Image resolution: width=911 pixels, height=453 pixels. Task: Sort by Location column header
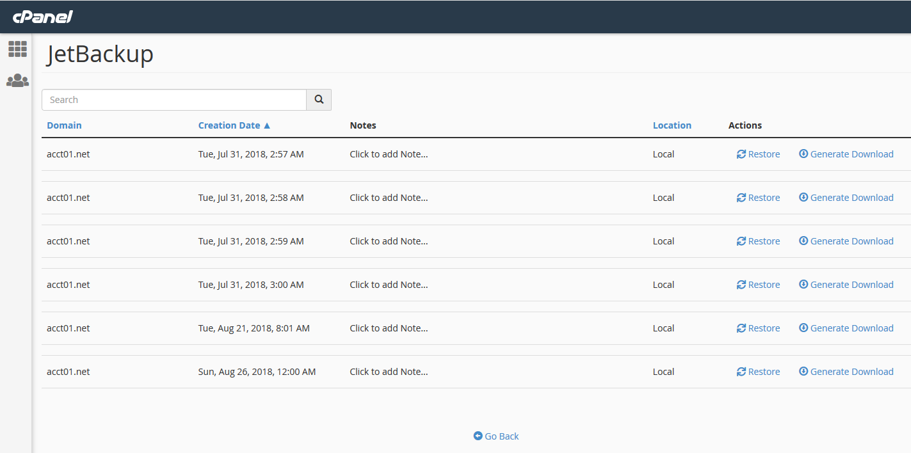(672, 125)
